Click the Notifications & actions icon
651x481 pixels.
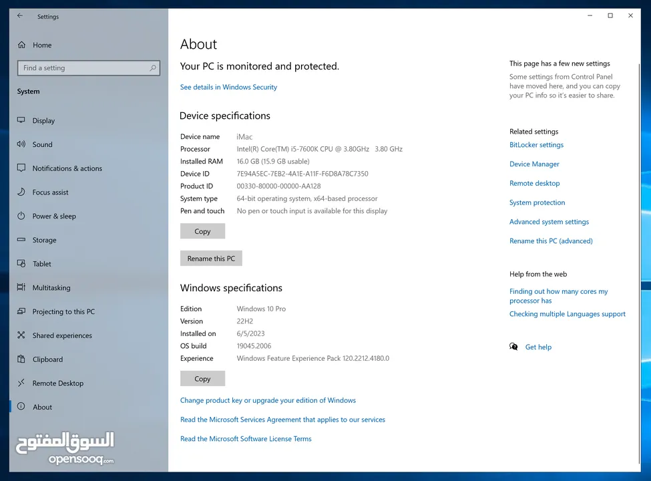tap(21, 168)
